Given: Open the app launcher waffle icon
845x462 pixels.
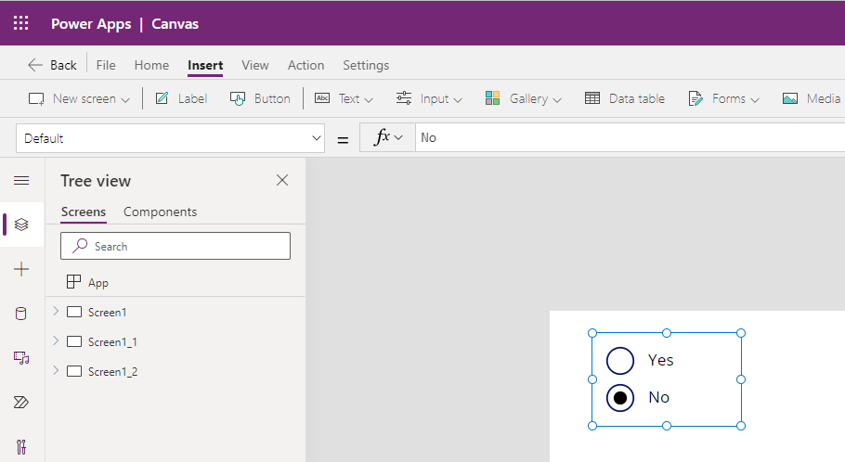Looking at the screenshot, I should click(x=21, y=23).
